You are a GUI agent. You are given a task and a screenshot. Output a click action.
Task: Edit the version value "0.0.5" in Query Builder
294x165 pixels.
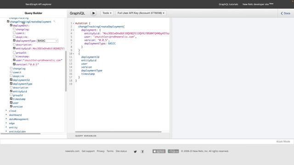tap(34, 64)
